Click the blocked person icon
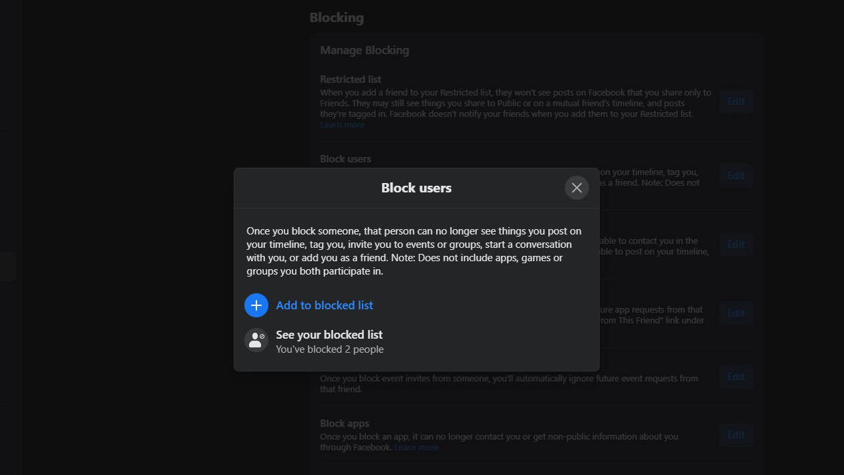The height and width of the screenshot is (475, 844). [256, 340]
